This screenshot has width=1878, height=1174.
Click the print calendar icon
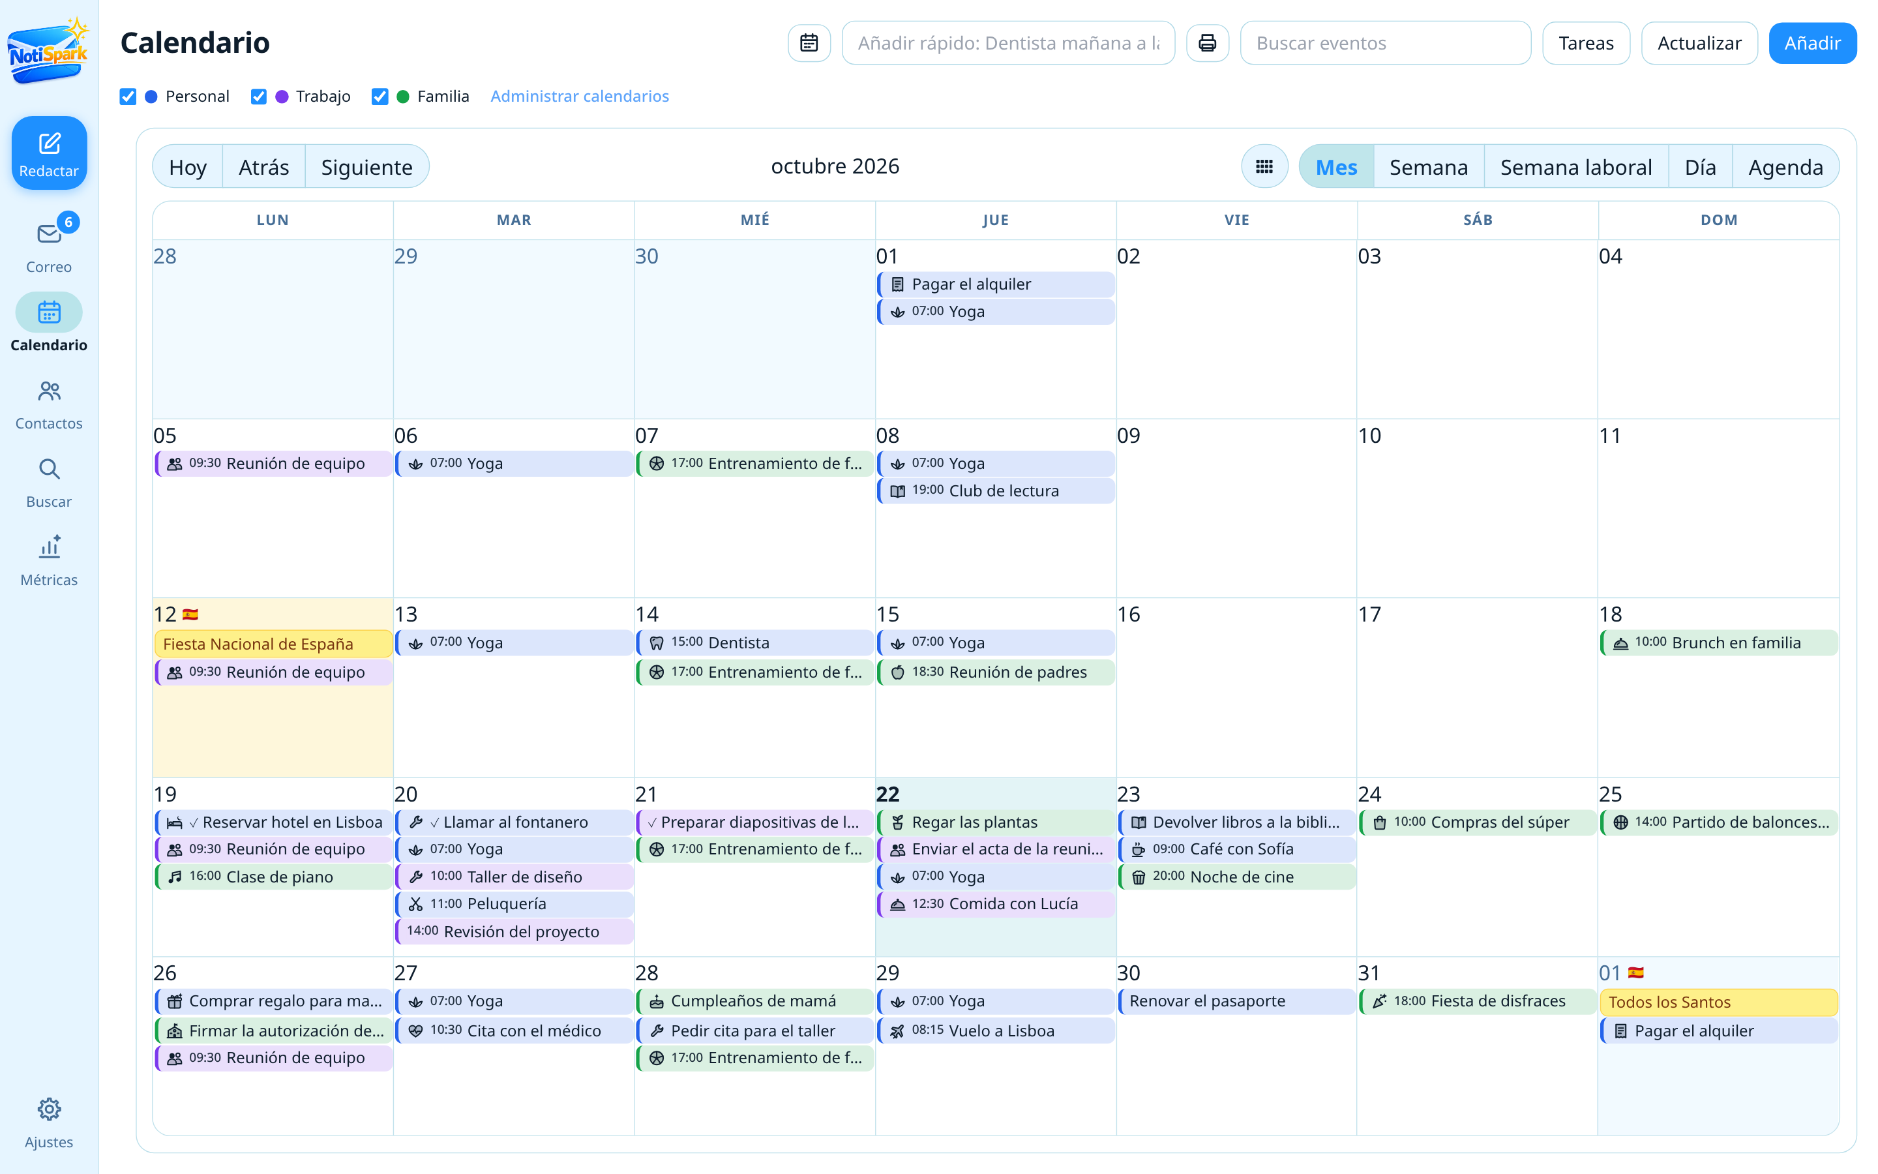(x=1207, y=42)
